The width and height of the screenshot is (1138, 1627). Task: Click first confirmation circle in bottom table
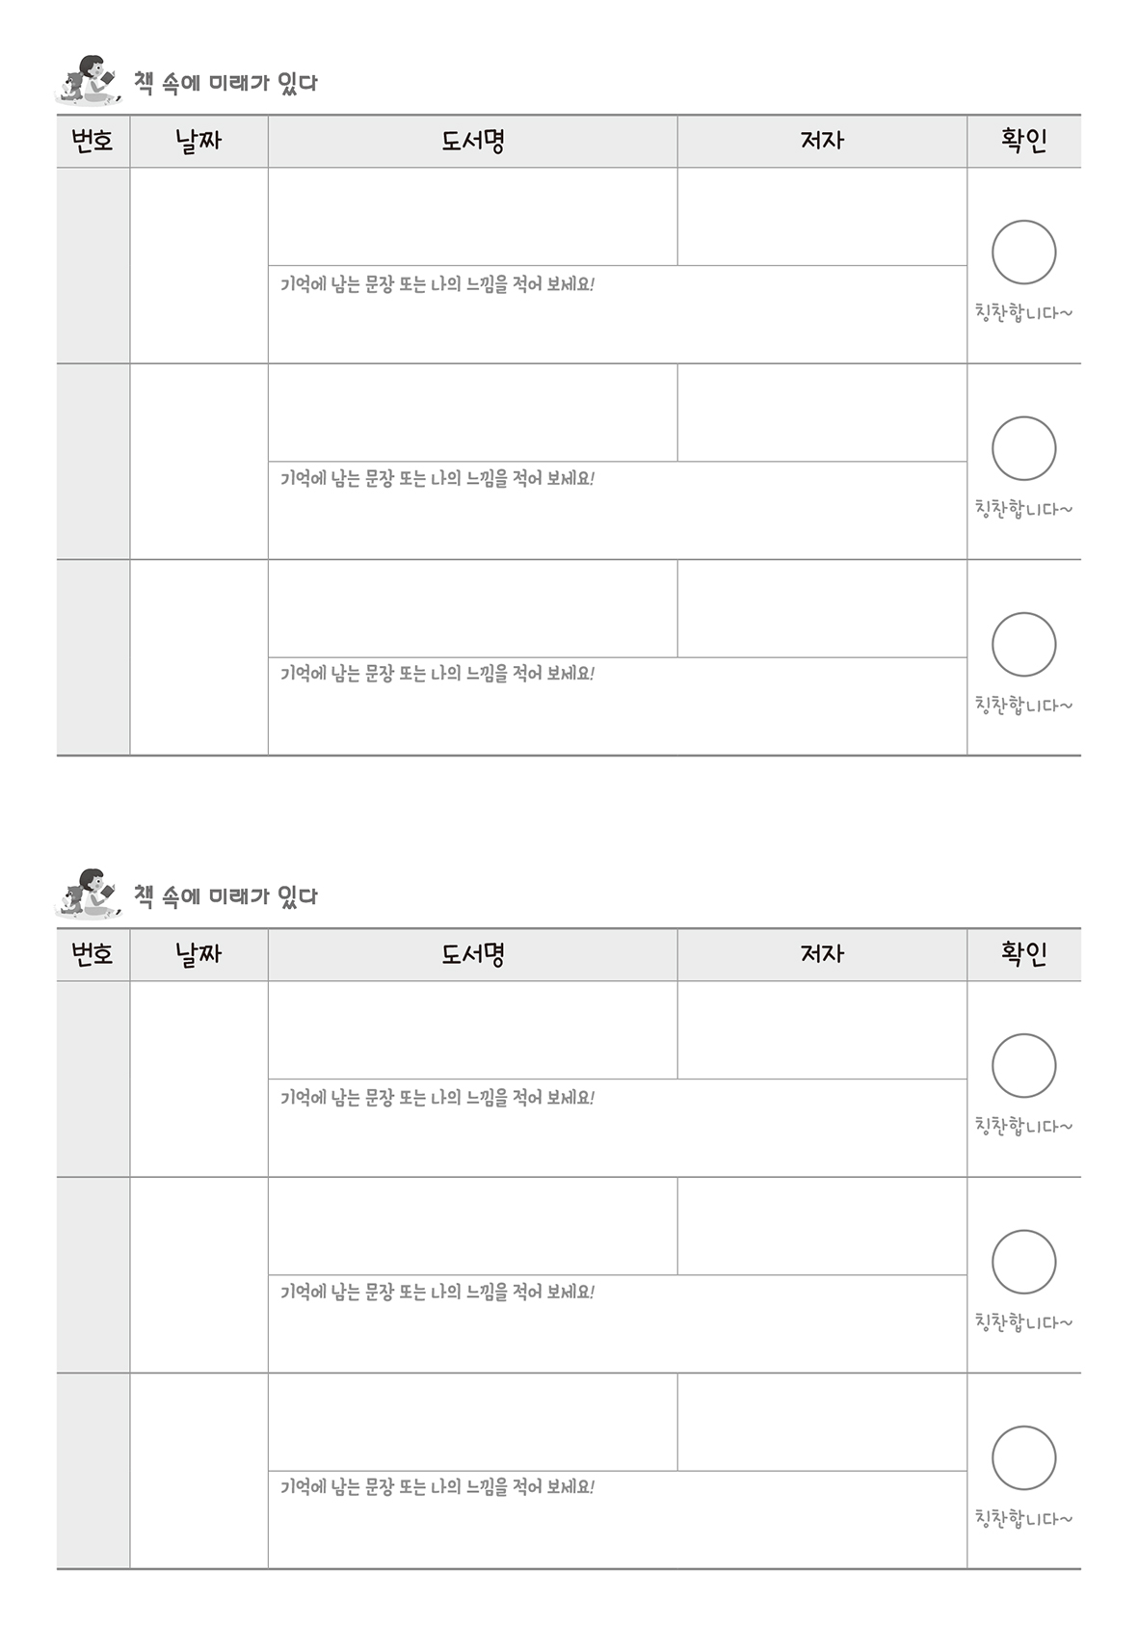(1023, 1066)
